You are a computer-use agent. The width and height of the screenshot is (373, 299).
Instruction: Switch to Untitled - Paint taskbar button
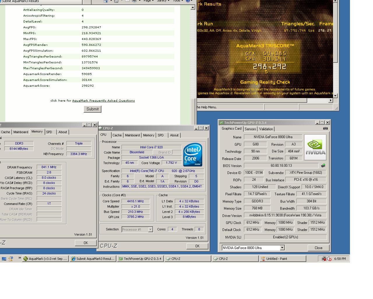click(283, 259)
